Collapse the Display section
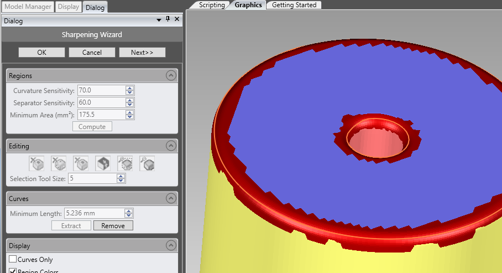The width and height of the screenshot is (502, 273). [171, 245]
